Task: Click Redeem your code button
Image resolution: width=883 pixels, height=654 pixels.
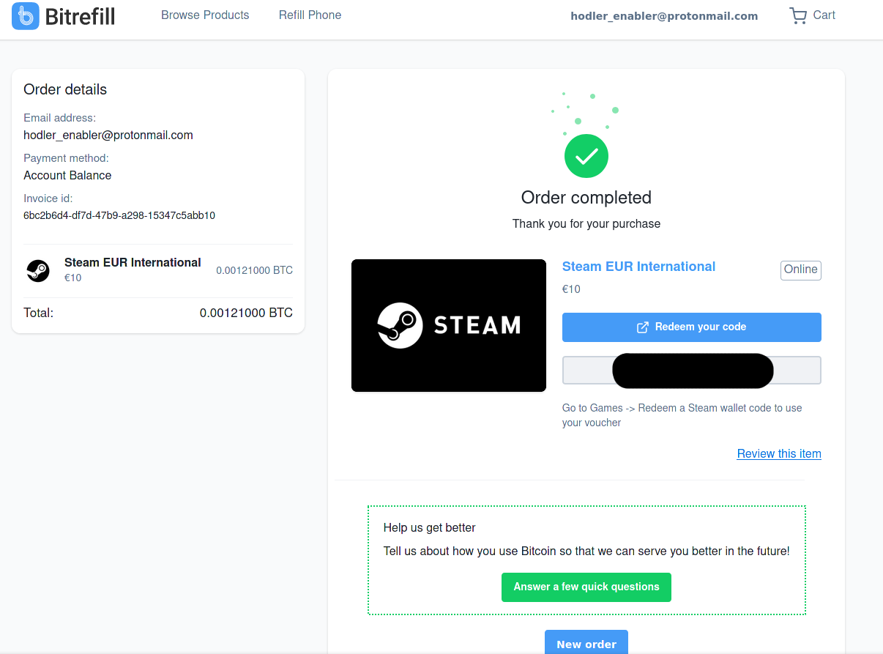Action: 692,327
